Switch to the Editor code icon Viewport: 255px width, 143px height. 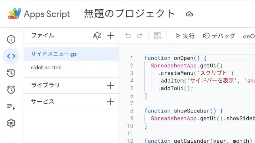click(11, 56)
